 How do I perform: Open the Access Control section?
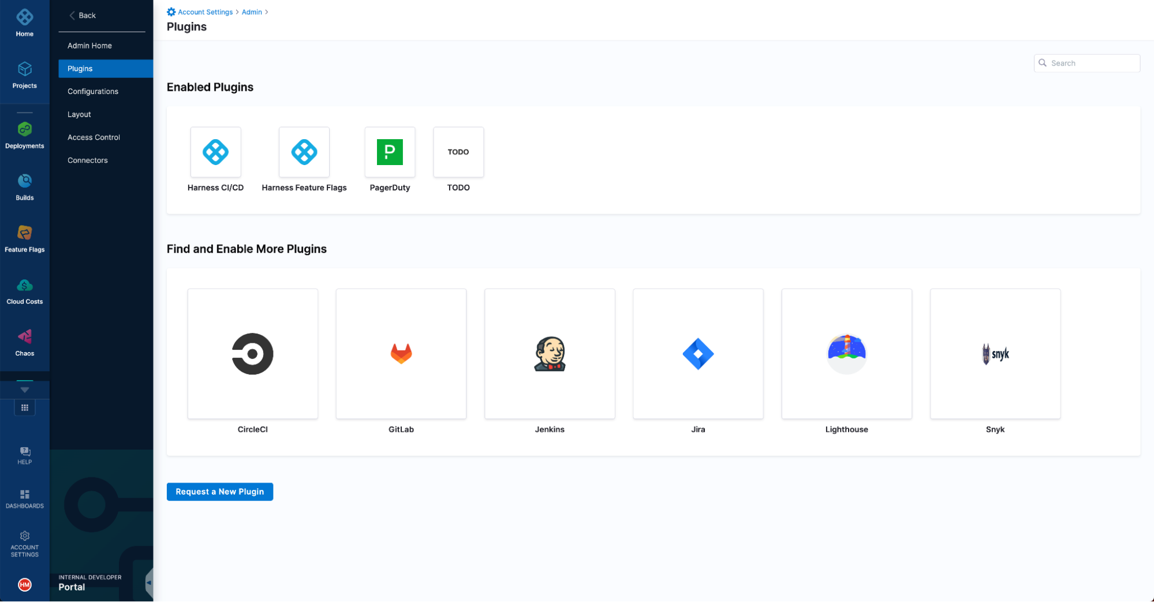click(x=93, y=137)
